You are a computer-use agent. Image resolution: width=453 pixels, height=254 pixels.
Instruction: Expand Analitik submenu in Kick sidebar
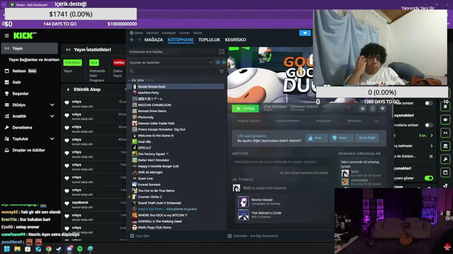(52, 116)
